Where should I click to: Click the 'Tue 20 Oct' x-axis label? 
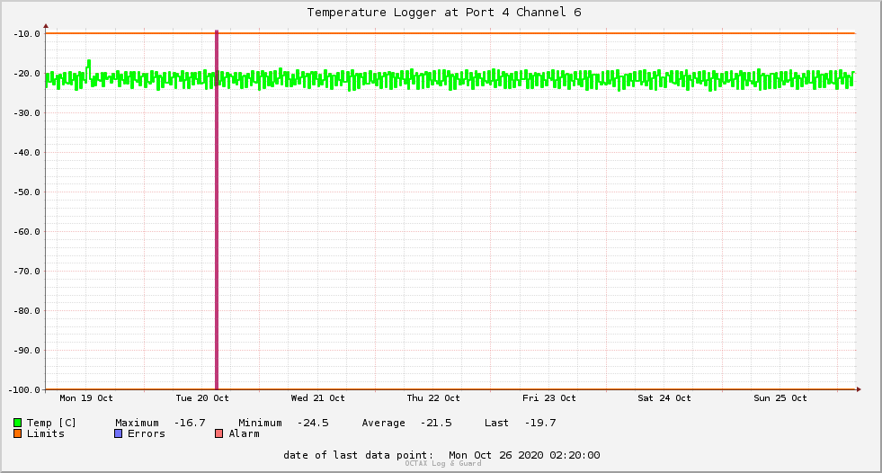[202, 398]
